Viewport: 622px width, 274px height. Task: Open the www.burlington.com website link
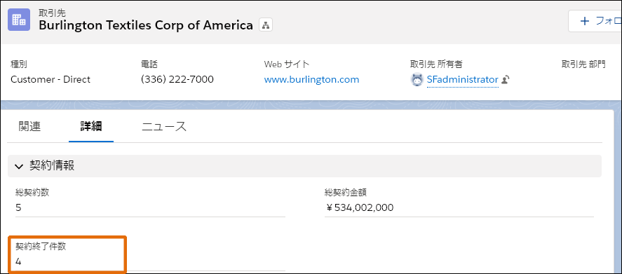click(x=311, y=79)
